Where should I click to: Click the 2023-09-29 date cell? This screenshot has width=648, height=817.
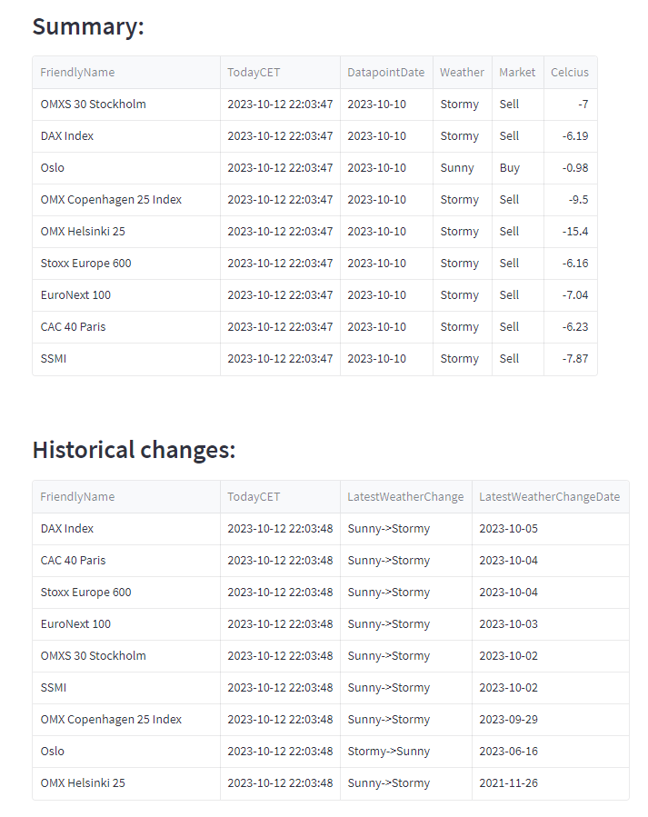click(x=508, y=720)
